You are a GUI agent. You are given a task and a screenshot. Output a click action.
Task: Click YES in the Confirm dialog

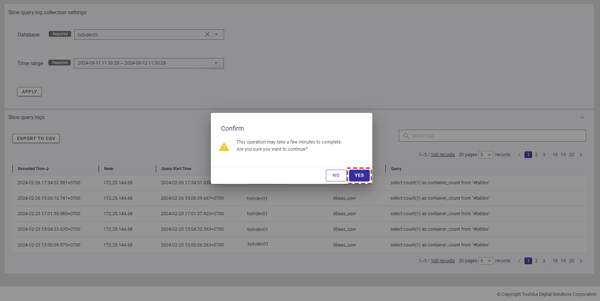(359, 176)
